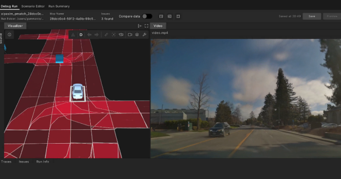The height and width of the screenshot is (179, 341).
Task: Expand the Visualizer panel to fullscreen
Action: pos(146,26)
